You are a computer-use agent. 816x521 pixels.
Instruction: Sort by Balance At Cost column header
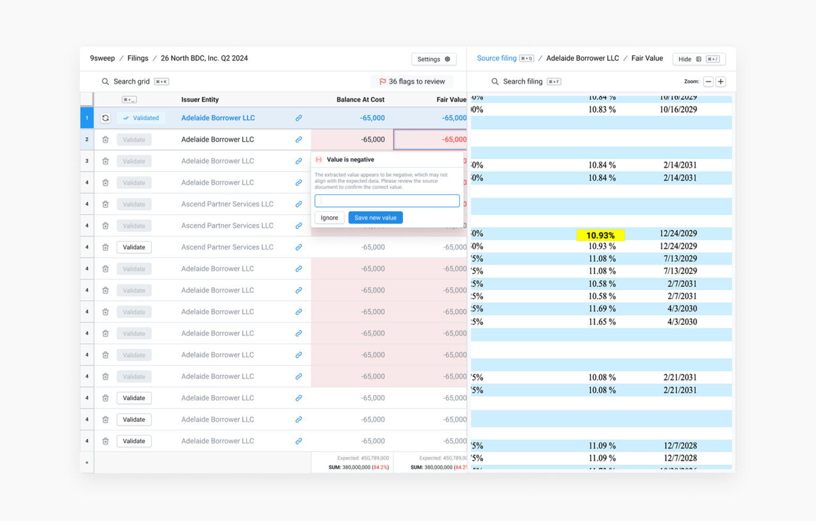click(360, 99)
